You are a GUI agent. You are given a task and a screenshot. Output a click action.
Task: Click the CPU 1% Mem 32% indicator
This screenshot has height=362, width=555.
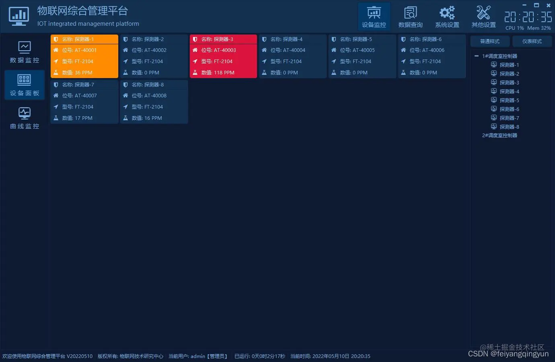(528, 28)
